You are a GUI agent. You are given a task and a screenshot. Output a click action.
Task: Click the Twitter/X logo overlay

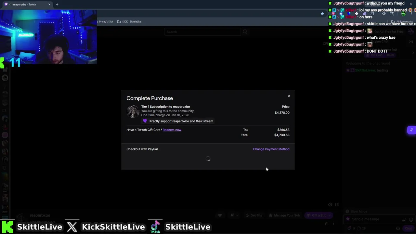(72, 227)
